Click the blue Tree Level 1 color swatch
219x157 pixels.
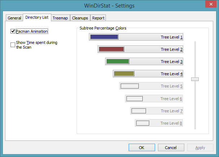click(104, 37)
